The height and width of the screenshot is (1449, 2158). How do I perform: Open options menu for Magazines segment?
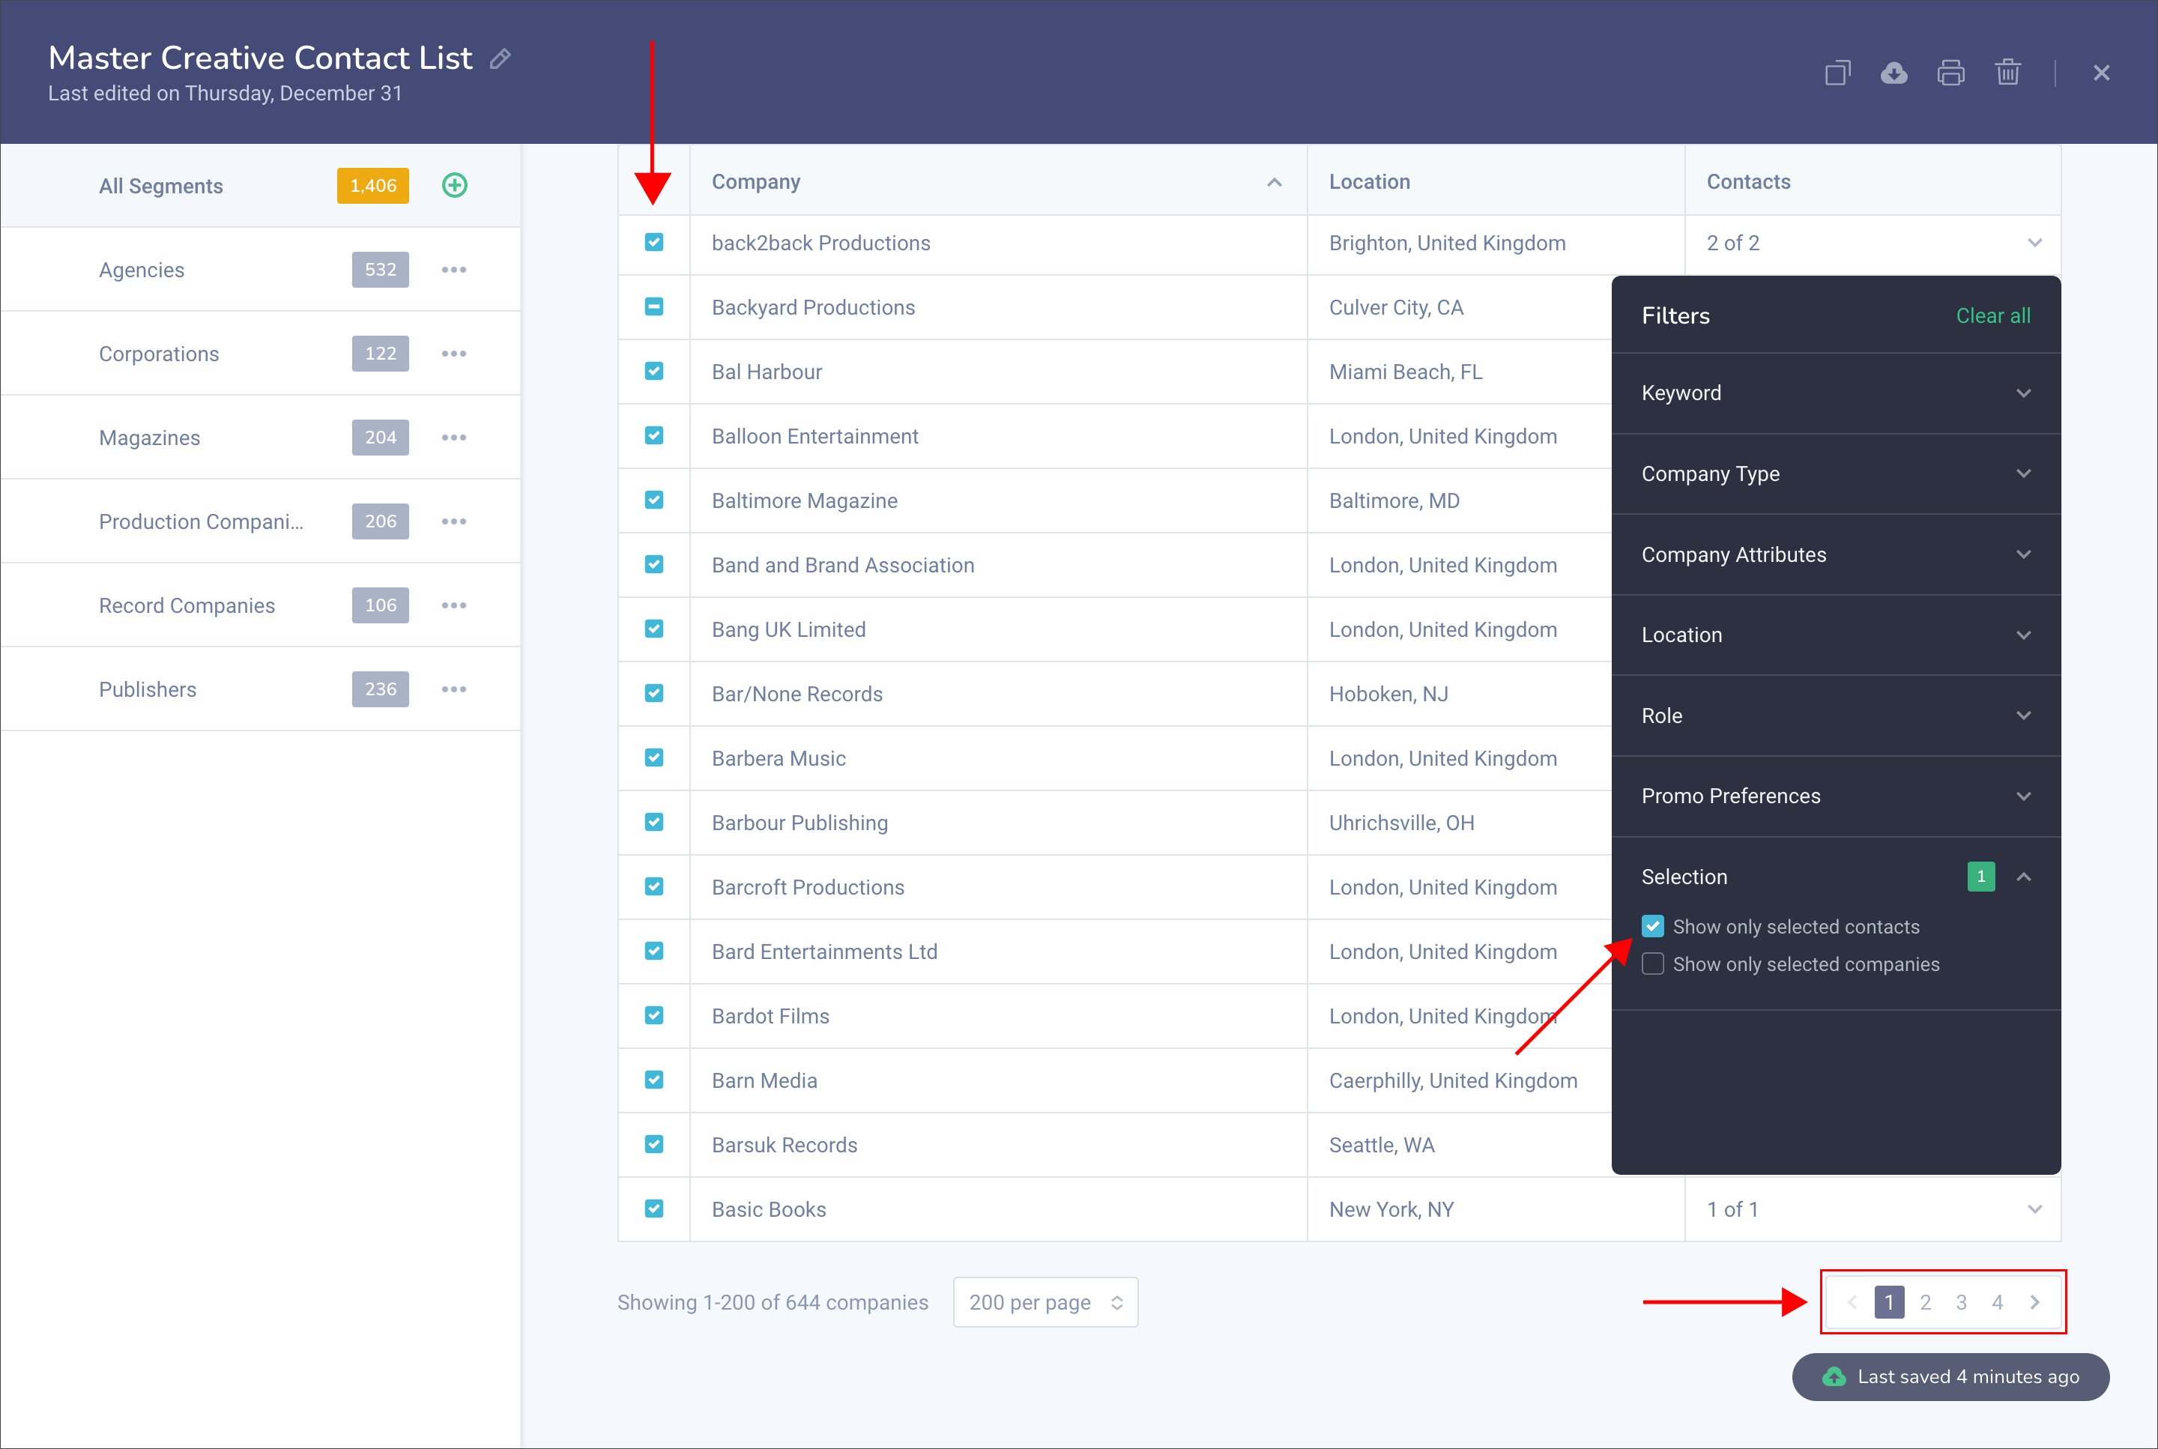point(454,438)
